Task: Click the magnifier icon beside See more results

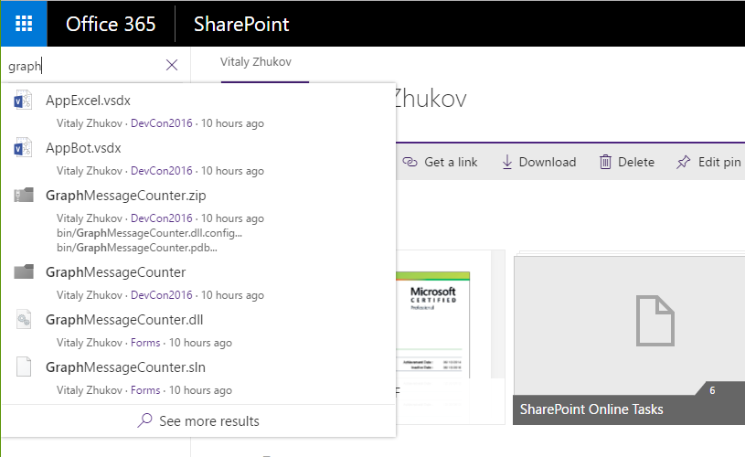Action: pos(144,420)
